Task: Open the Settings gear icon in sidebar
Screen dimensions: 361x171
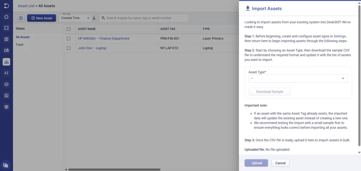Action: click(6, 107)
